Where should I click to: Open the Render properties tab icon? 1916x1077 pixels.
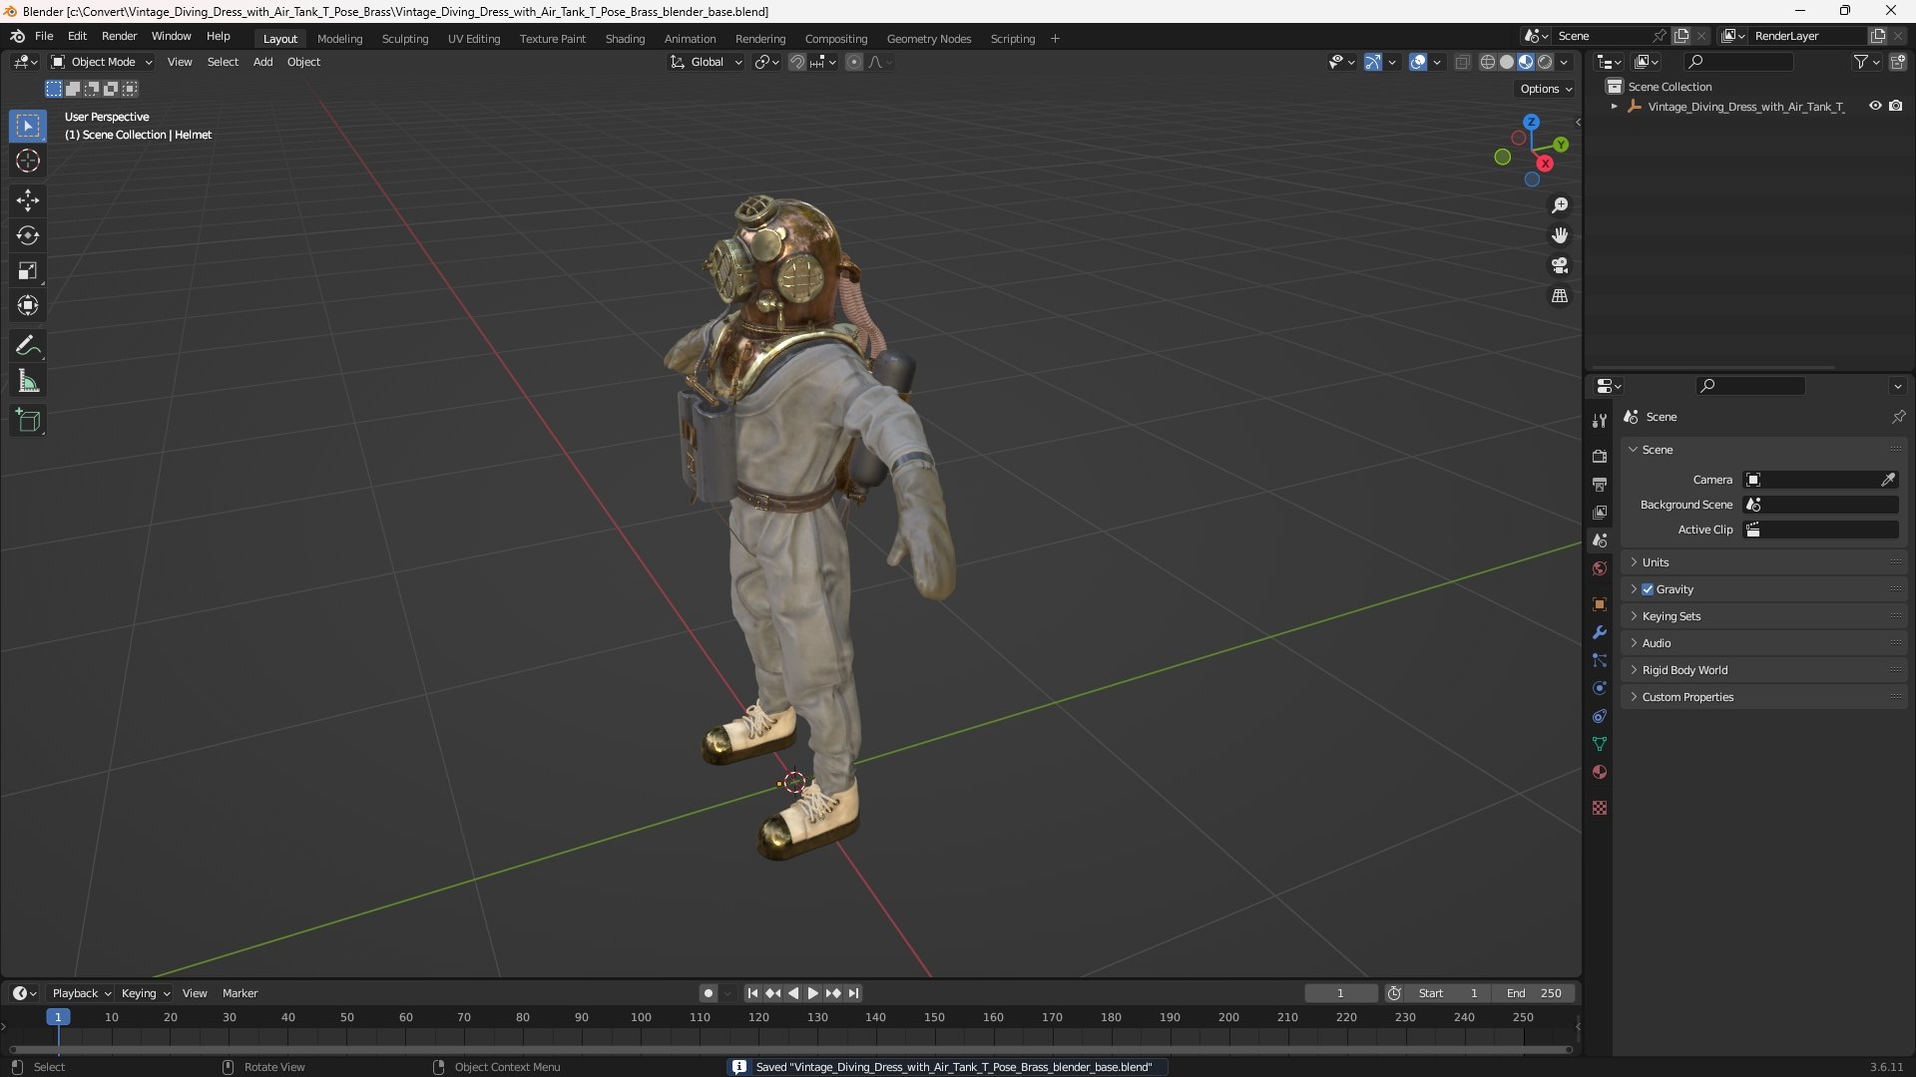click(x=1600, y=456)
